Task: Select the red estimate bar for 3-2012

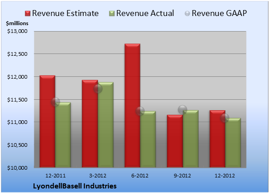Action: [90, 123]
